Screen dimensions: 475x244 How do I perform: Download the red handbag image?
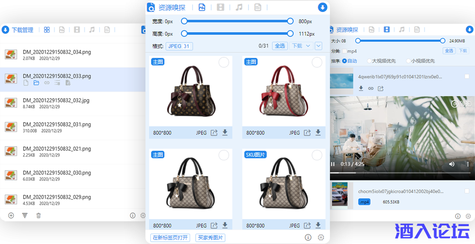click(x=318, y=132)
